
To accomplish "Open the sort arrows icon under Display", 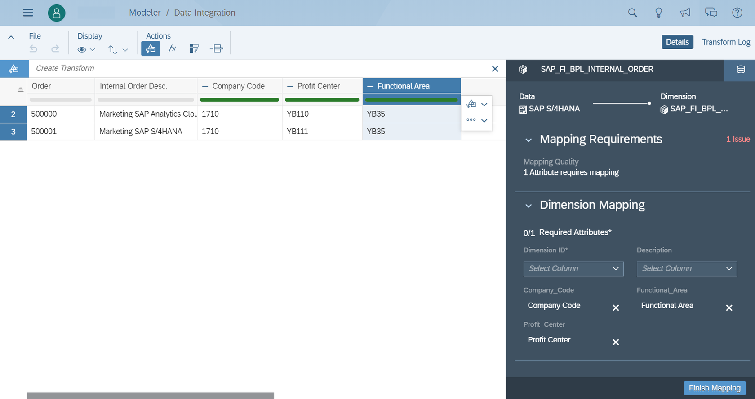I will 113,49.
